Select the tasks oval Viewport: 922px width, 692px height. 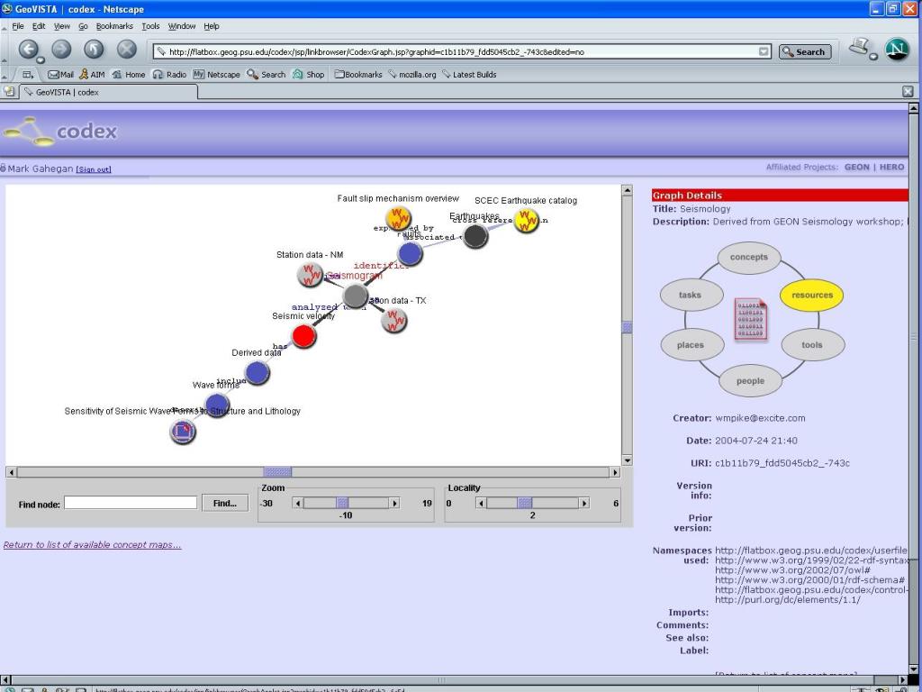[x=691, y=295]
